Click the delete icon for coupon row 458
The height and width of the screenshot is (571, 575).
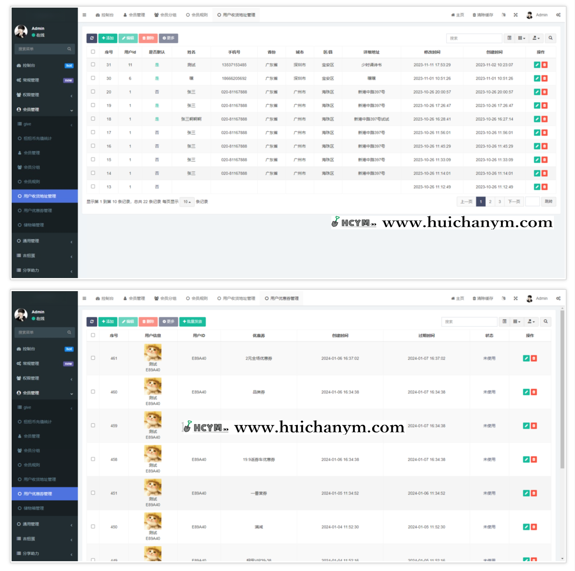click(534, 459)
